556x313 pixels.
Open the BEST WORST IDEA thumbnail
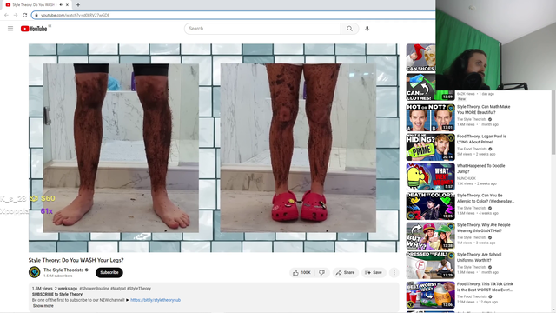tap(431, 295)
